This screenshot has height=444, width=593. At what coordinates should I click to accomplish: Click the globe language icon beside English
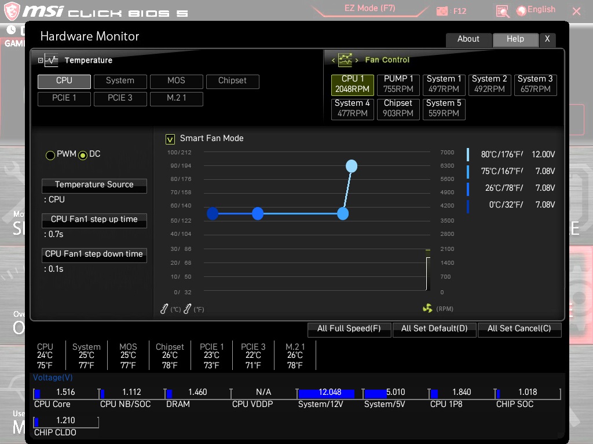click(x=522, y=10)
